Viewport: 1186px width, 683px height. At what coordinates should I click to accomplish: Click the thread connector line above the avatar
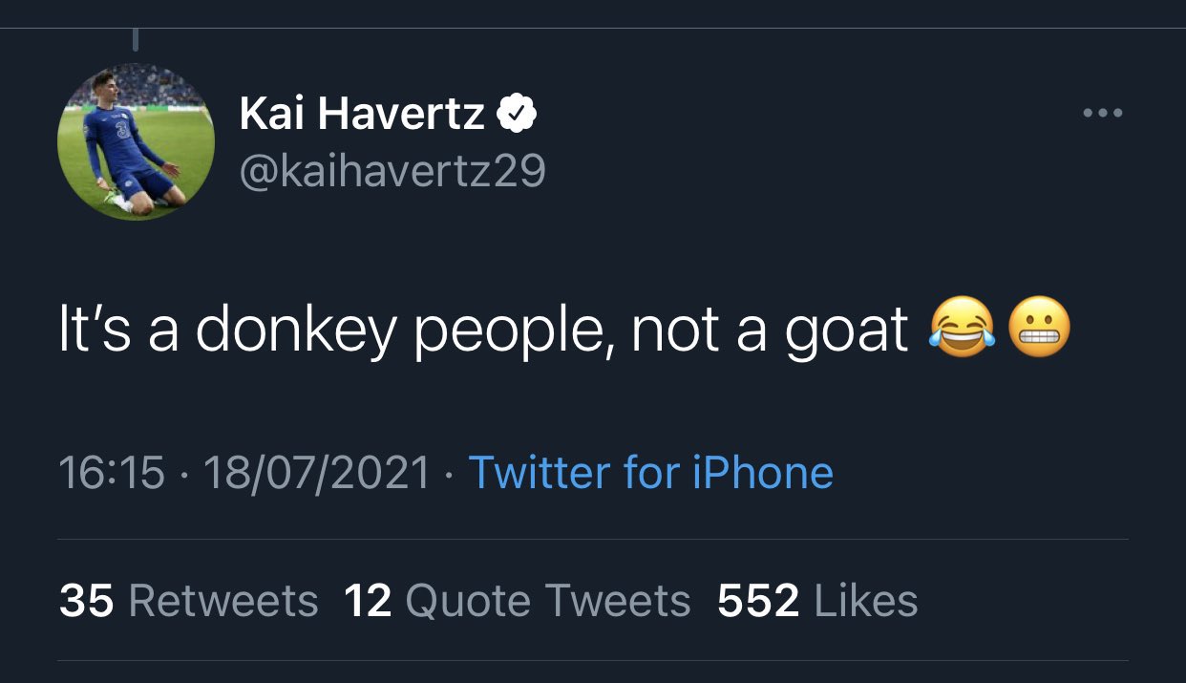click(136, 38)
